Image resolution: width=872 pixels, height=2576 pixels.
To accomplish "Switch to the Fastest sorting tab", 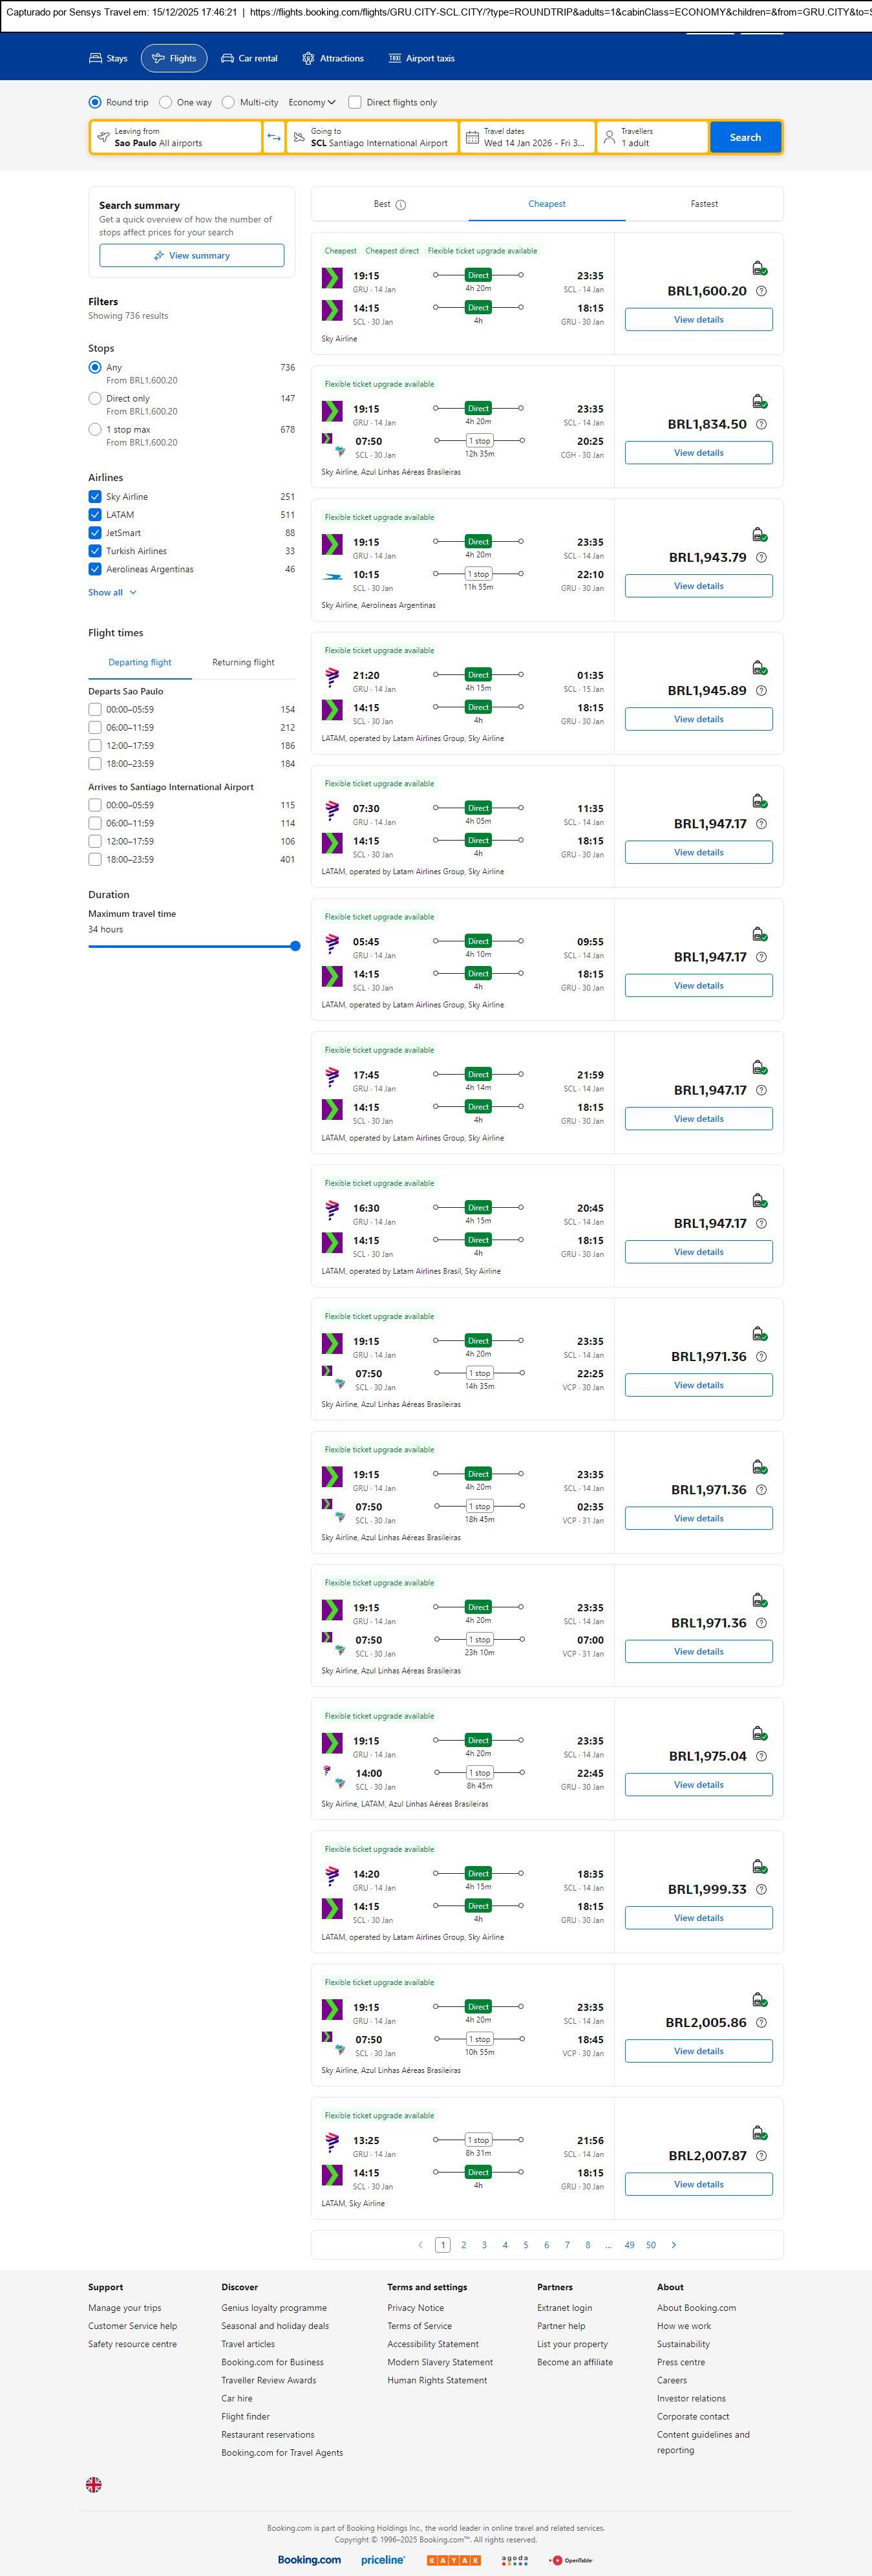I will click(704, 204).
